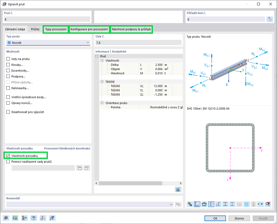This screenshot has height=224, width=277.
Task: Open the print options dropdown arrow
Action: [x=262, y=204]
